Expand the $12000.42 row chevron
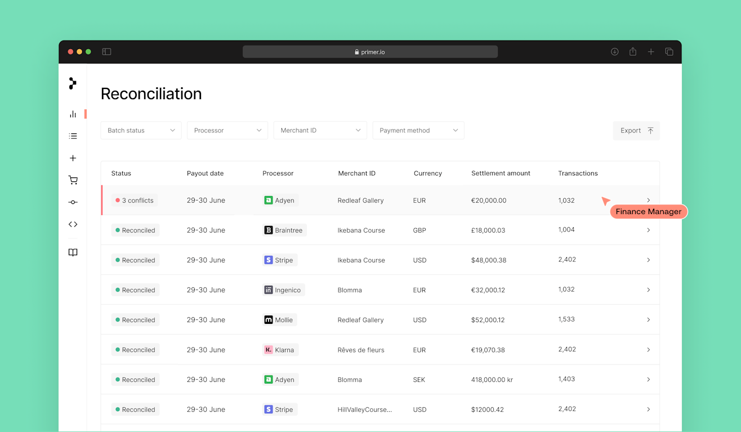This screenshot has width=741, height=432. coord(649,409)
